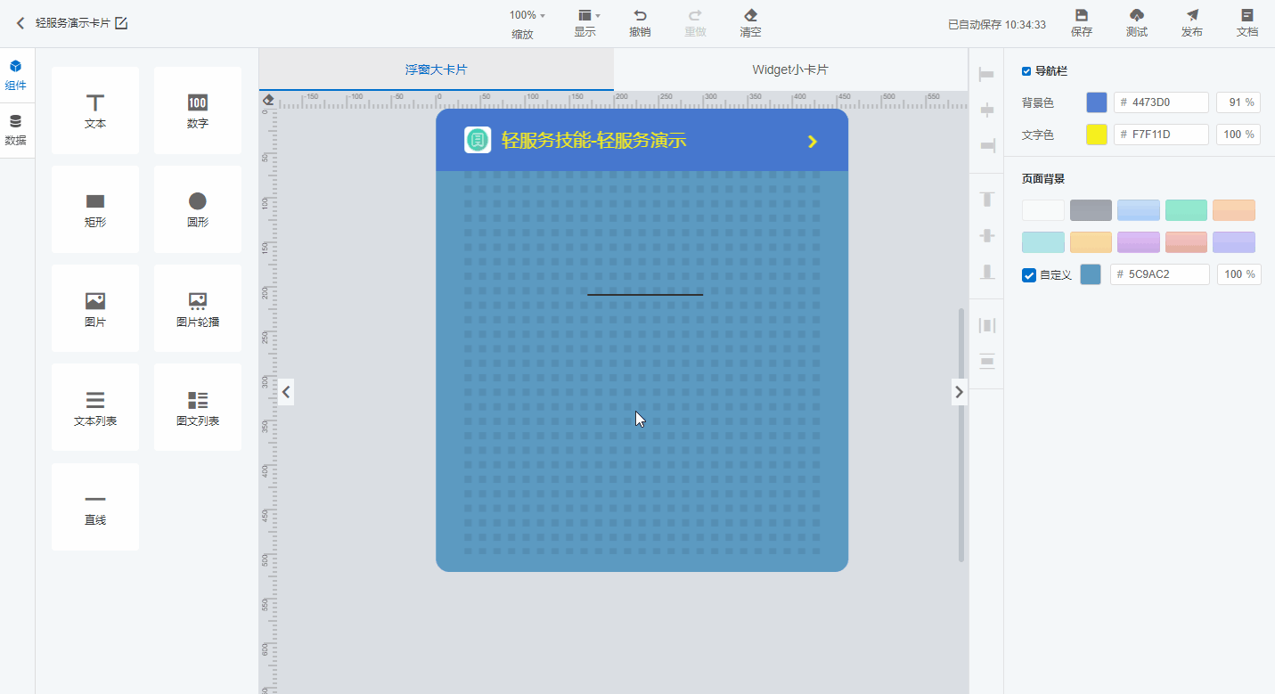Click the distribute vertically icon
This screenshot has width=1275, height=694.
[x=986, y=361]
